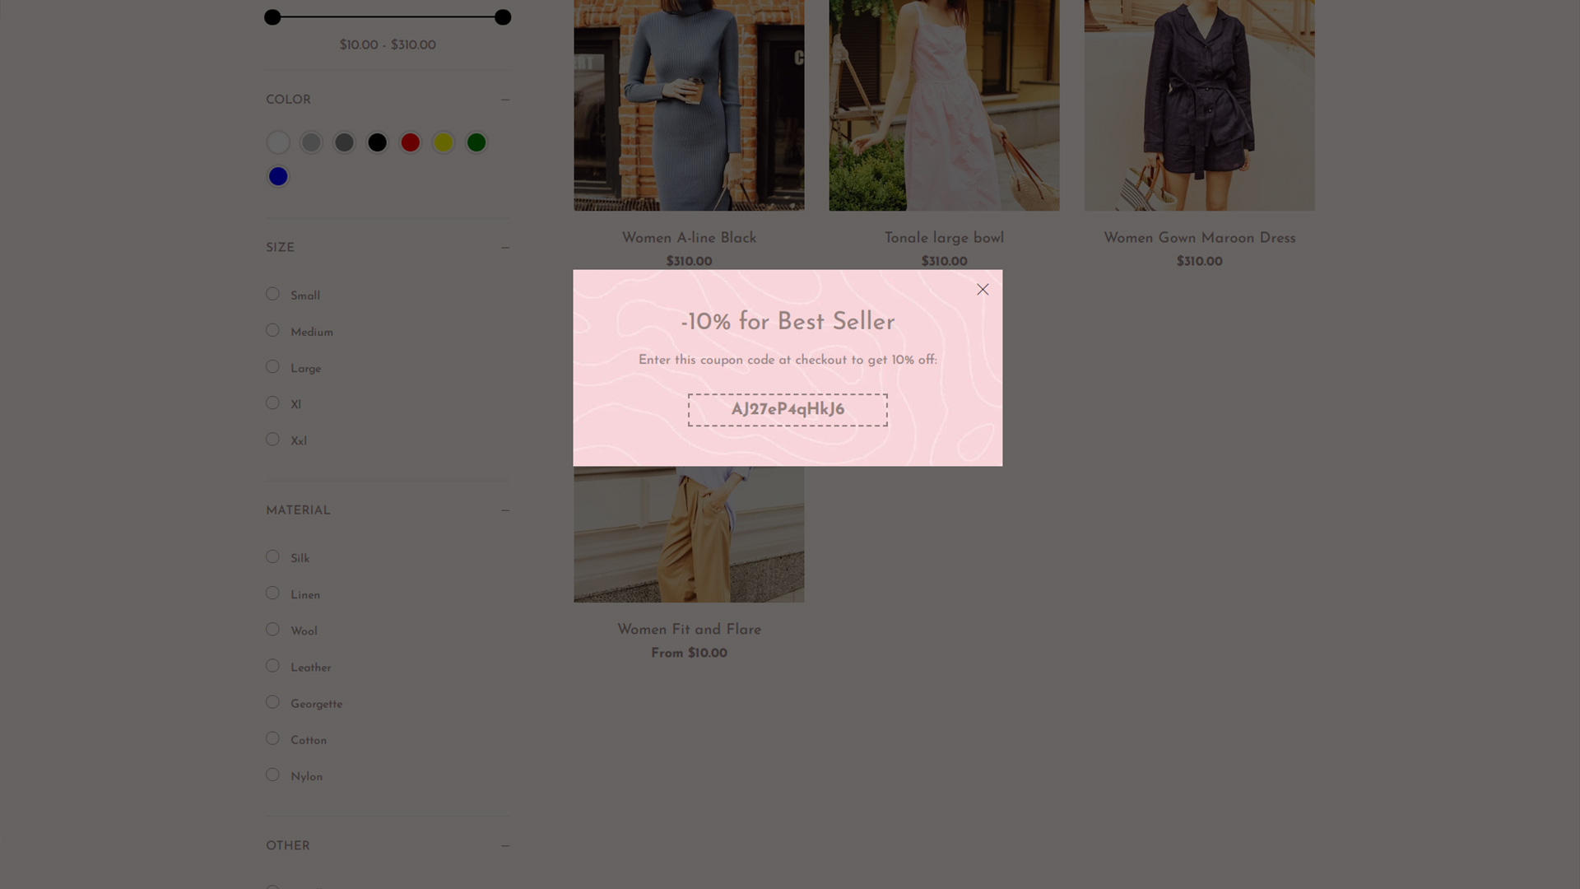Click the dark belted jacket product image
The image size is (1580, 889).
(1199, 105)
